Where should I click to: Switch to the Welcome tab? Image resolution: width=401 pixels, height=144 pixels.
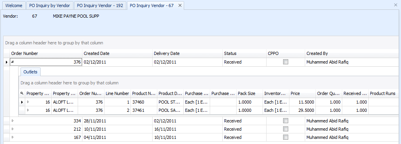[x=14, y=5]
